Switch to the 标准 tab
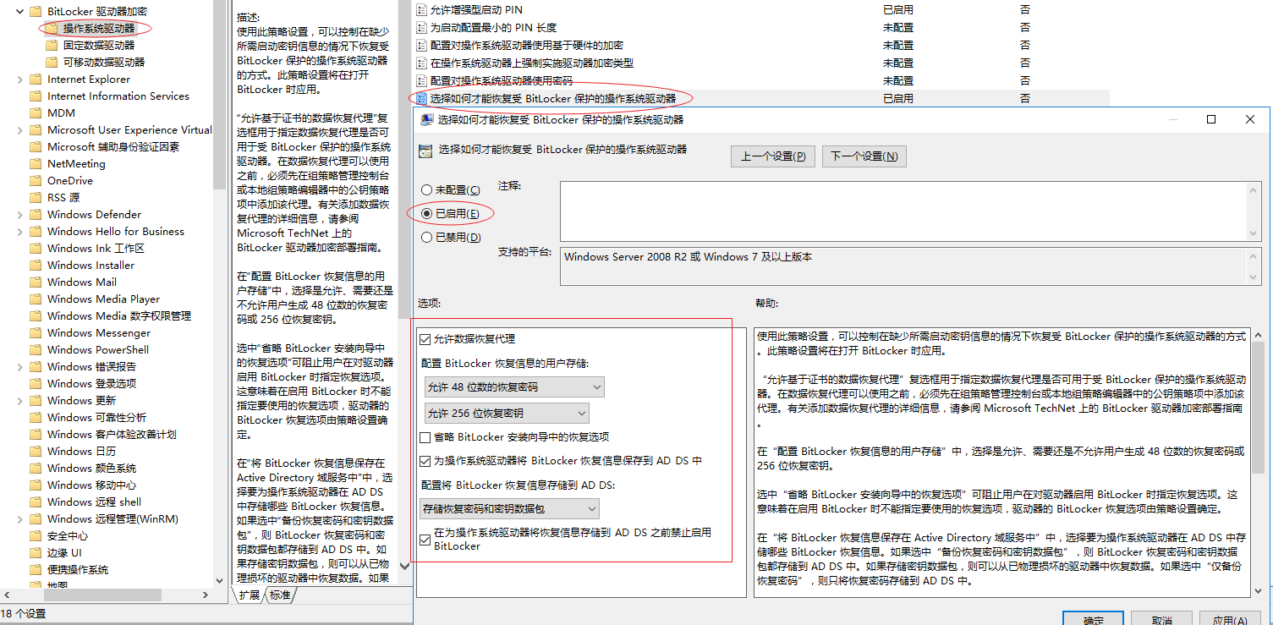 279,595
